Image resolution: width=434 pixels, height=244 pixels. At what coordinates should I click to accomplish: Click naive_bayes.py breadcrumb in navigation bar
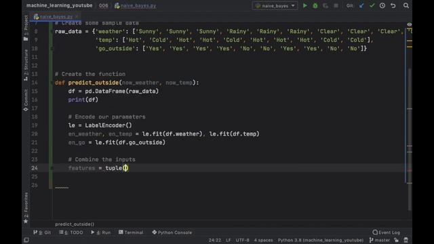pos(136,5)
